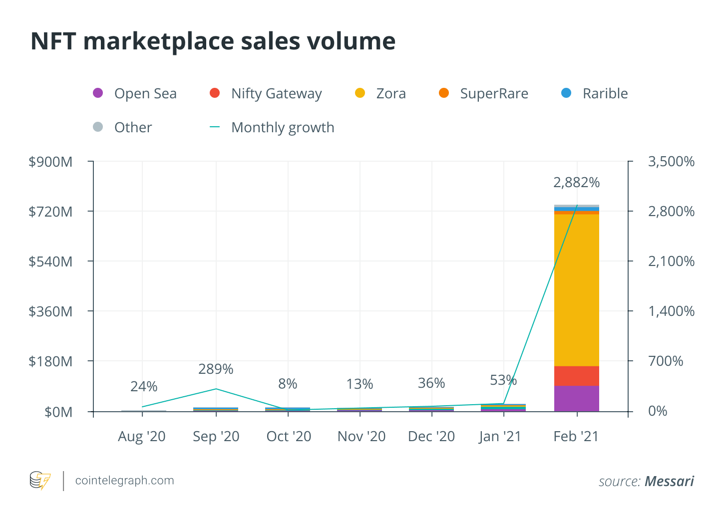Click the 24% growth data label
Viewport: 724px width, 521px height.
click(x=144, y=387)
